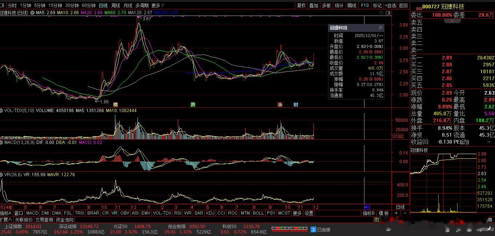Image resolution: width=495 pixels, height=236 pixels.
Task: Select the MACD indicator tab
Action: (x=32, y=213)
